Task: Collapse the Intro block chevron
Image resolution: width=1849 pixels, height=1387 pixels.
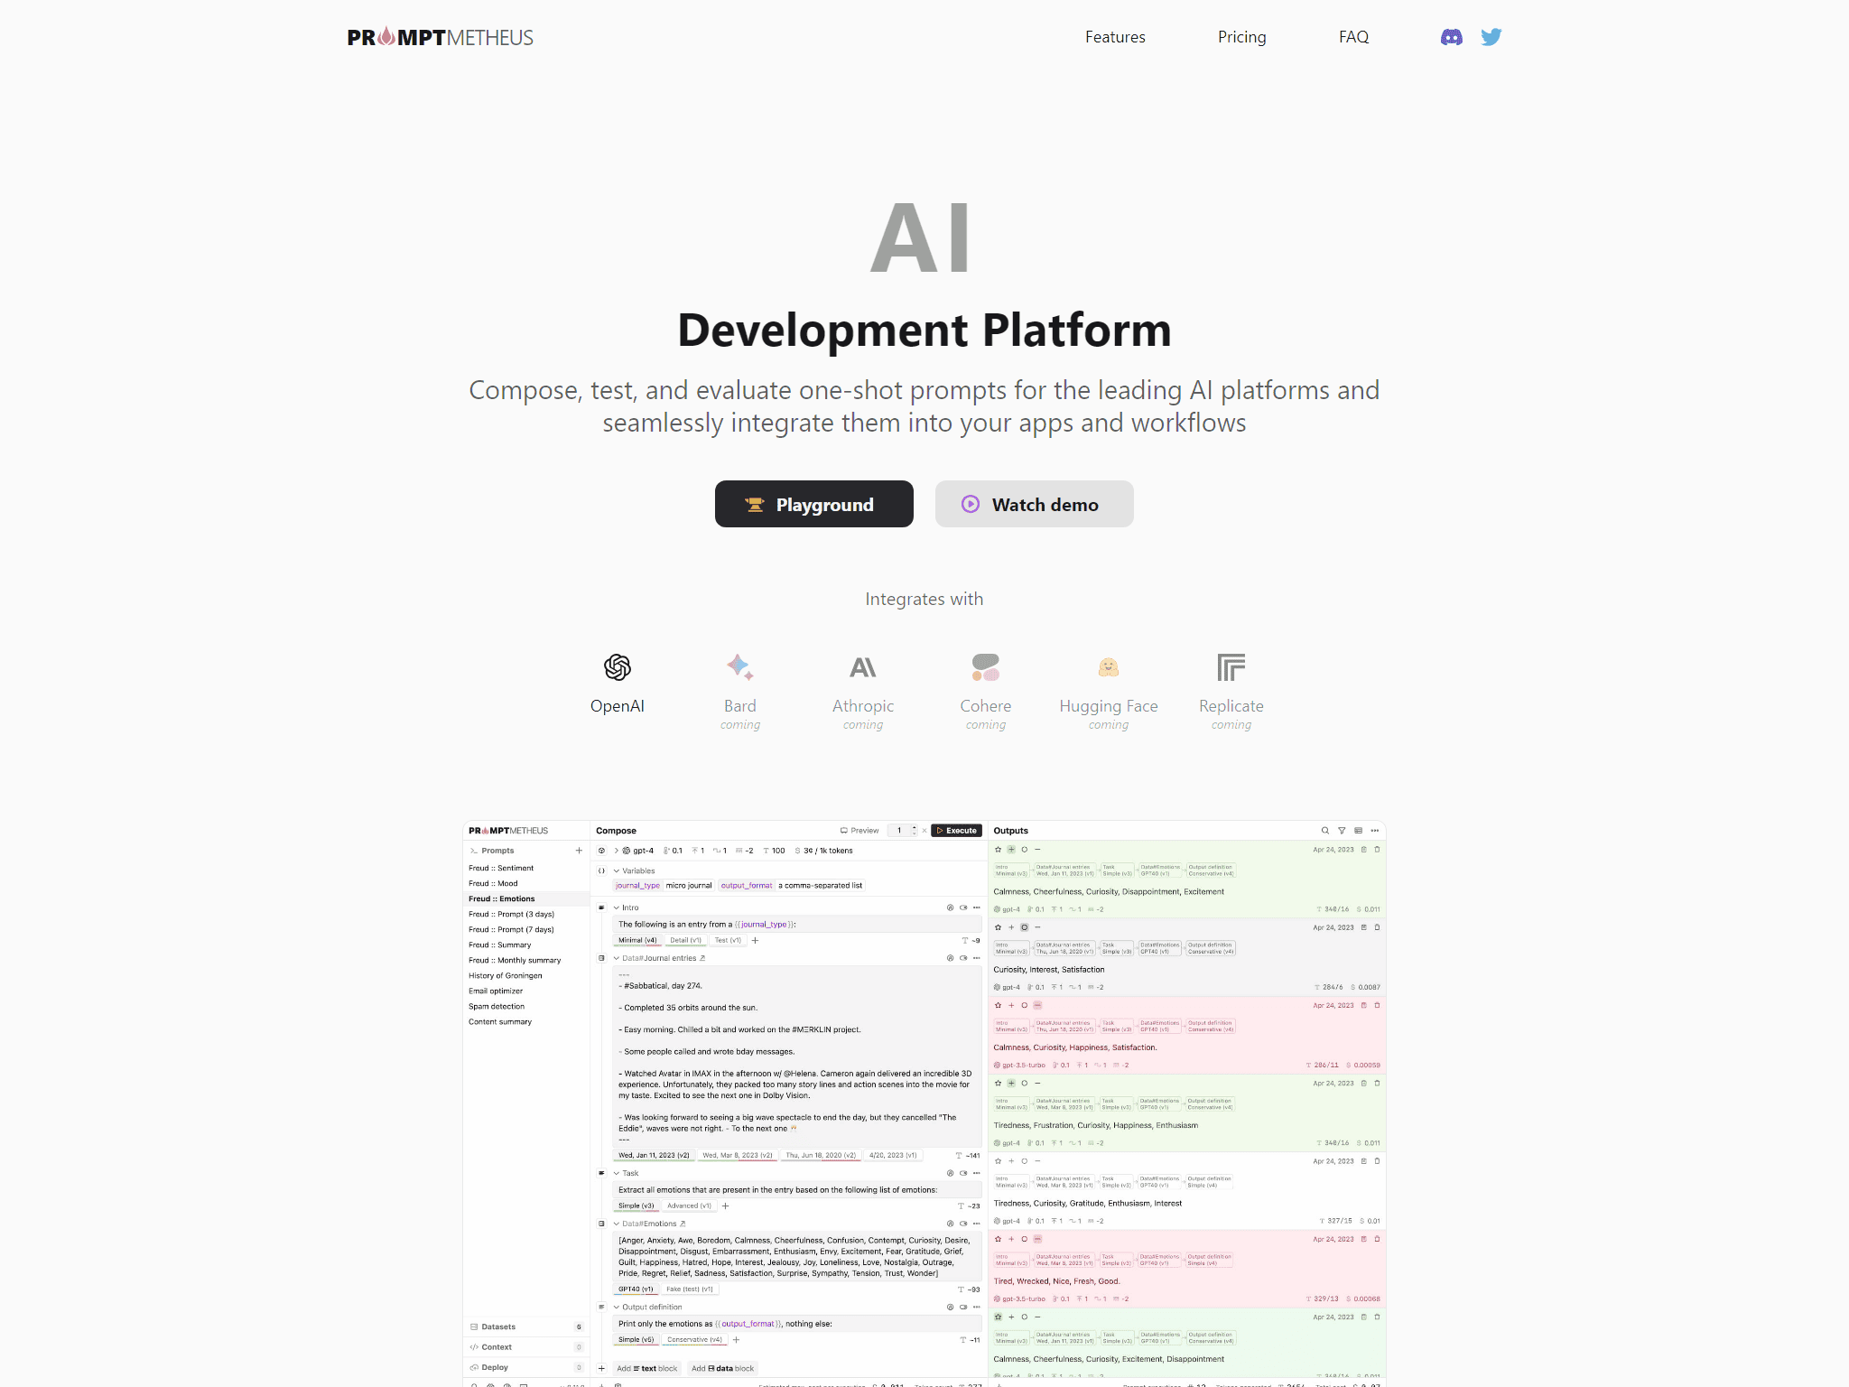Action: tap(617, 908)
